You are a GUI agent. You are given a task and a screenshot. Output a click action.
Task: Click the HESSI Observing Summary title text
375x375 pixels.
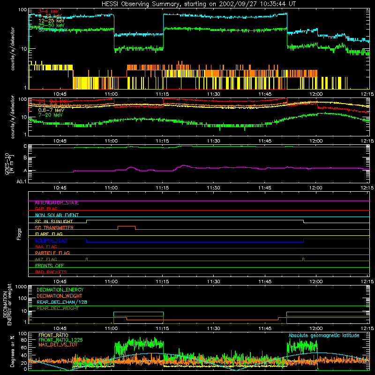[199, 4]
